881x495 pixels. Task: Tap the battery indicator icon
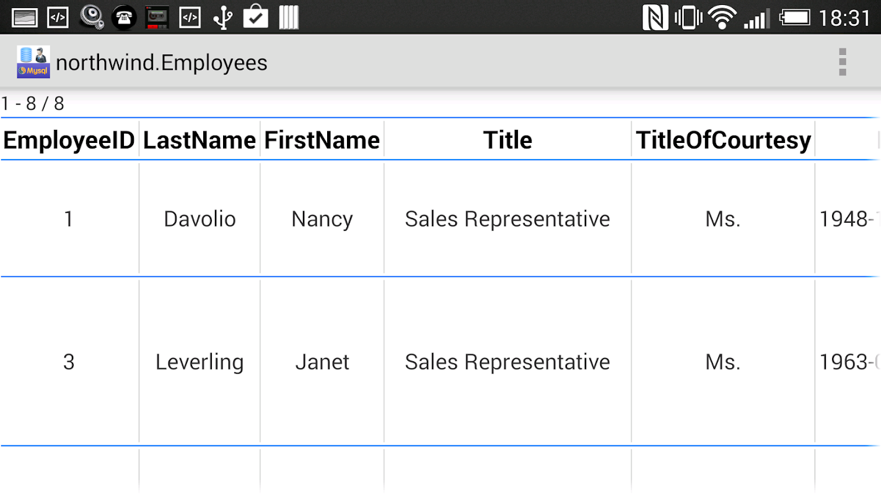[x=795, y=17]
